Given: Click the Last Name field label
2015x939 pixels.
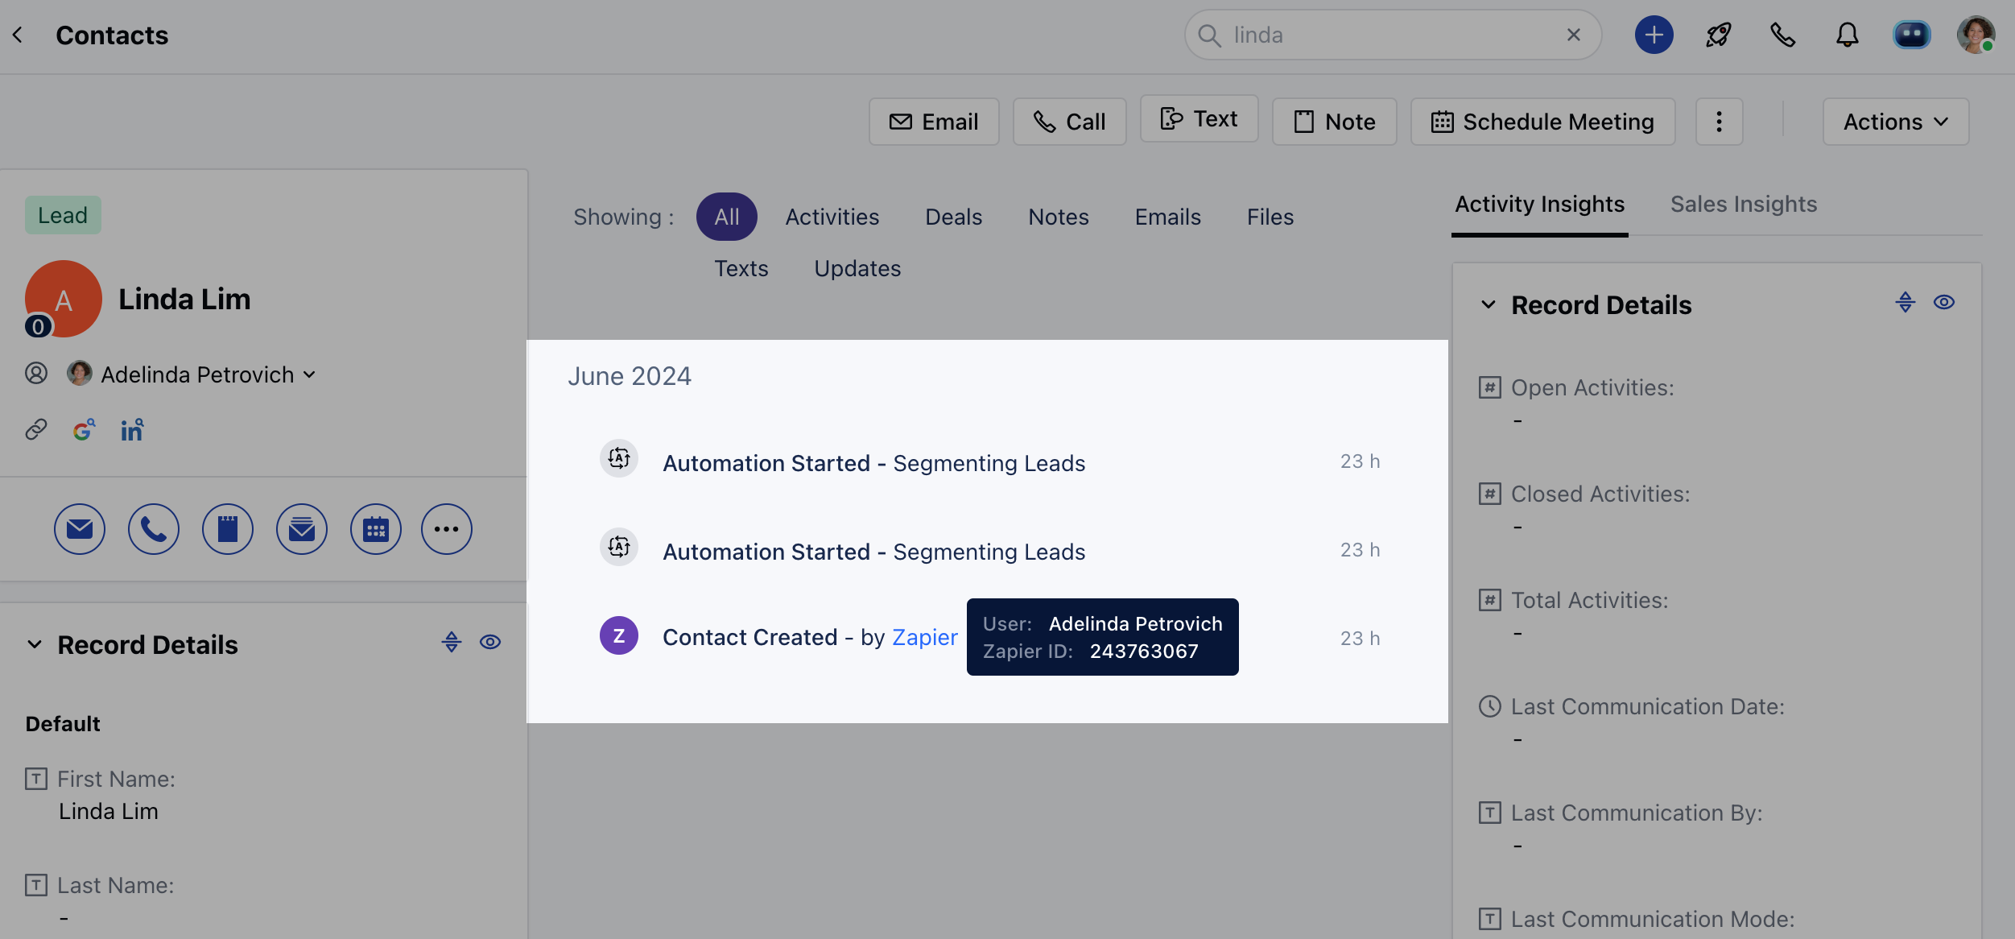Looking at the screenshot, I should (115, 885).
